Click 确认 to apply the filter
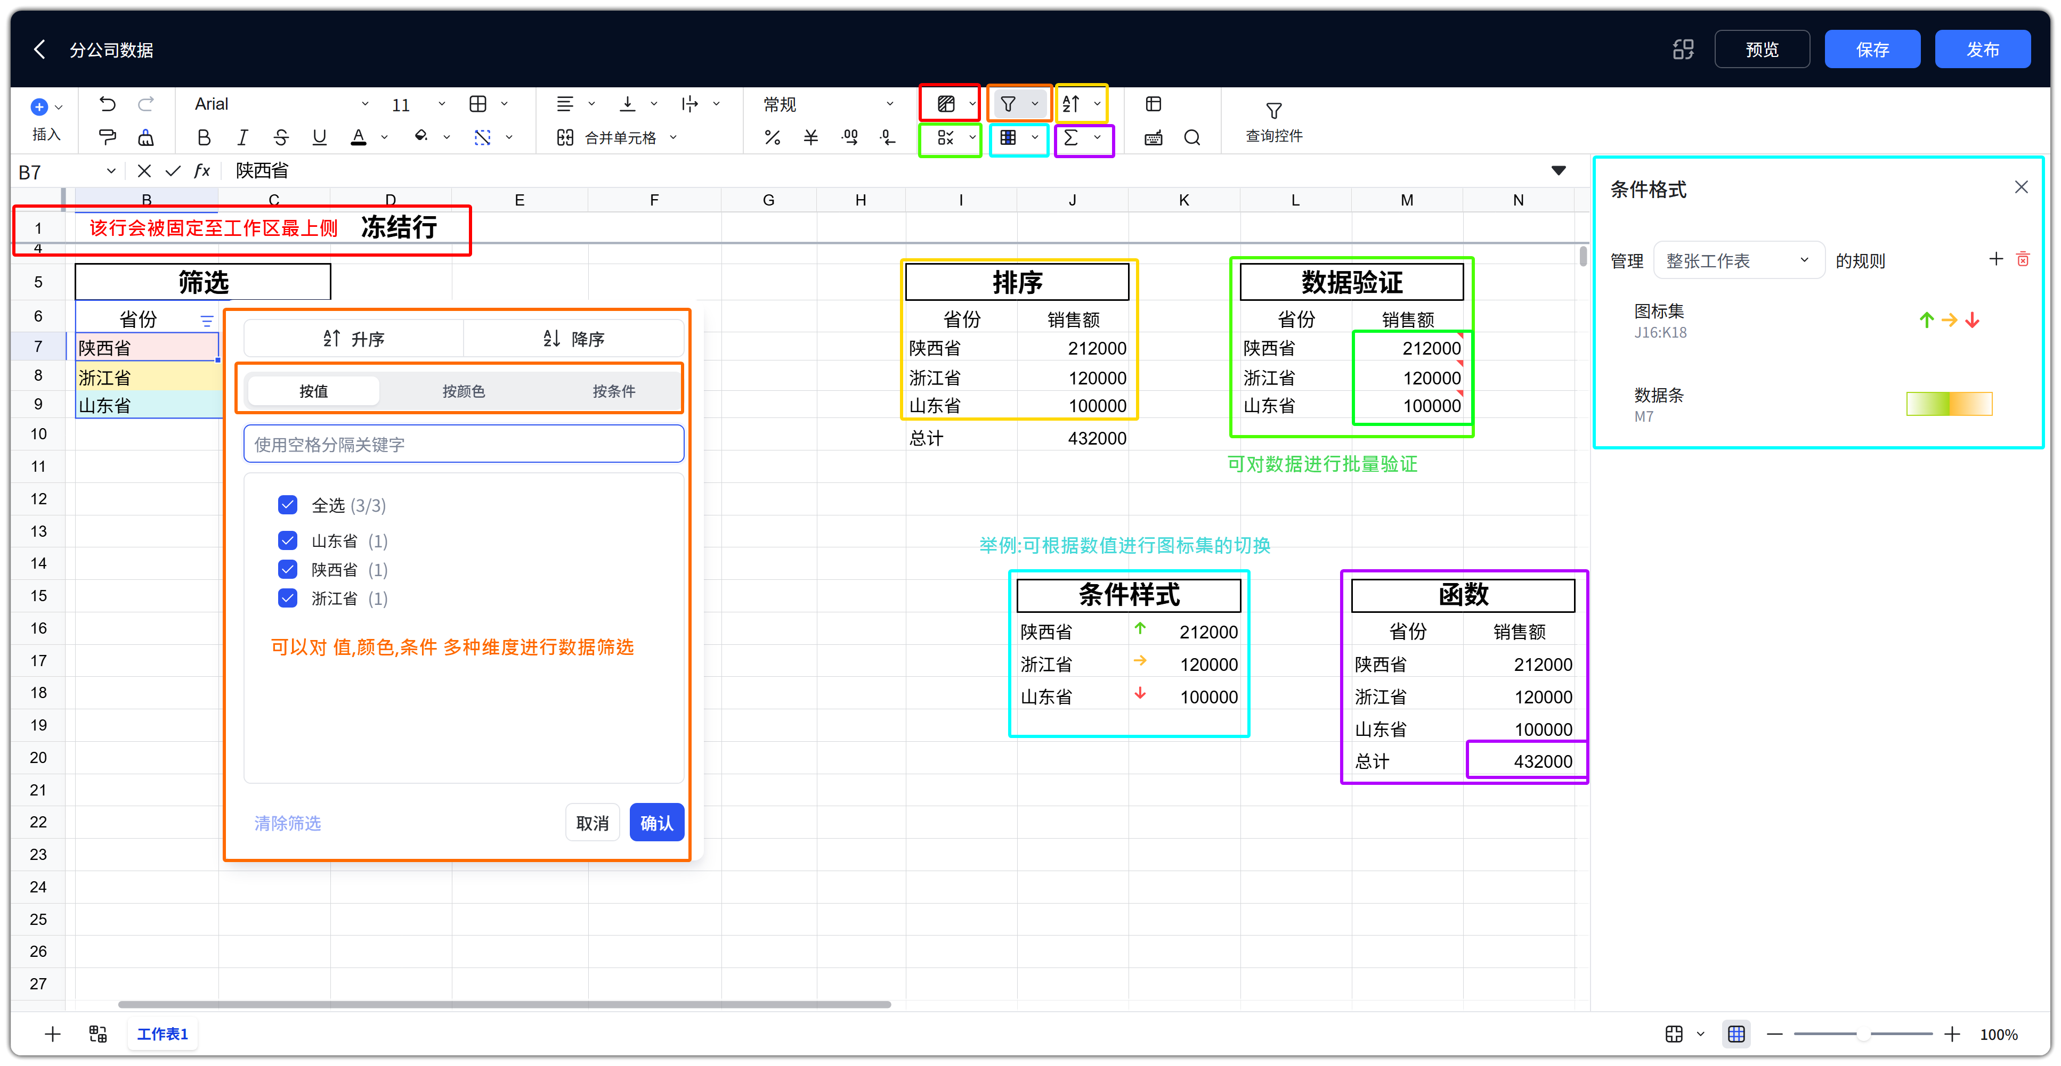Image resolution: width=2061 pixels, height=1066 pixels. 657,822
